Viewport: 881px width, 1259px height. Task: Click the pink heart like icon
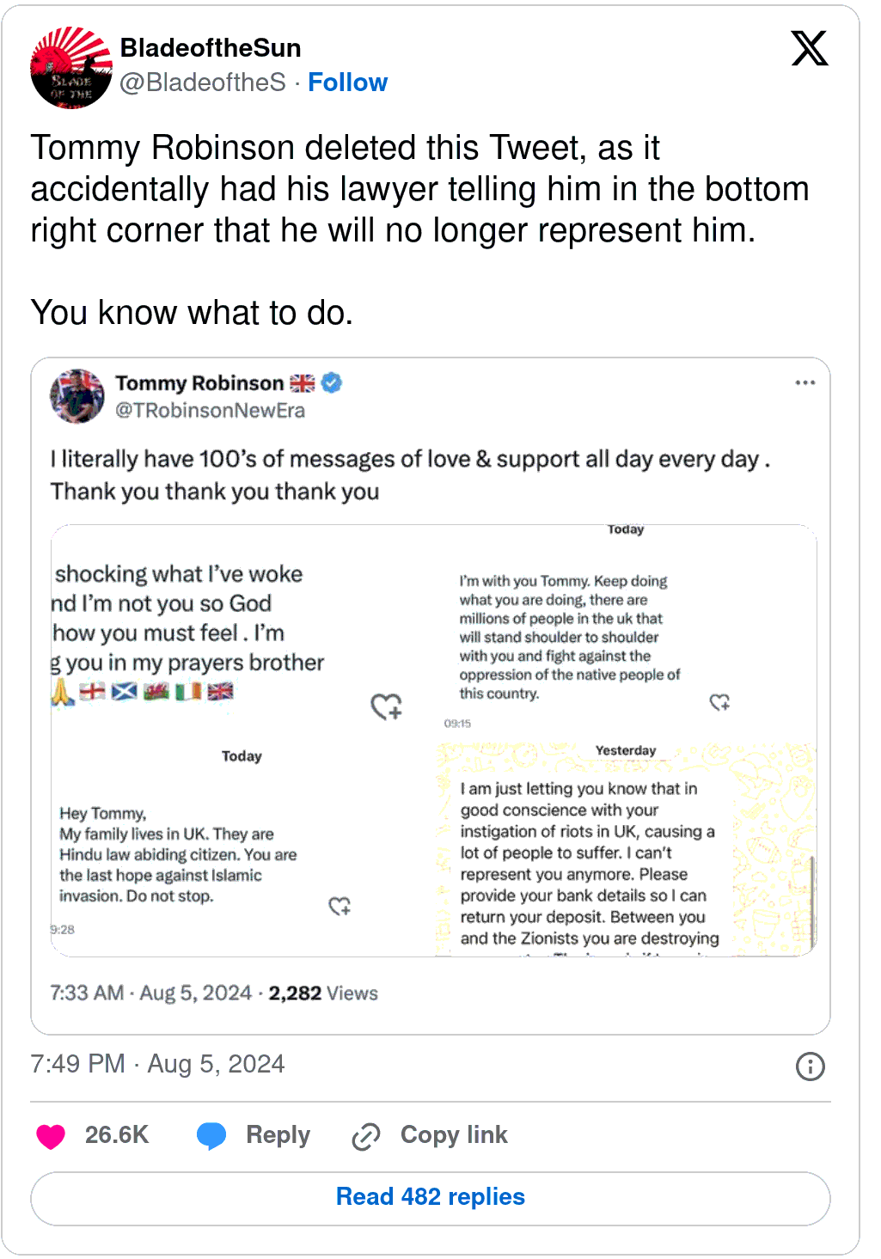[51, 1136]
